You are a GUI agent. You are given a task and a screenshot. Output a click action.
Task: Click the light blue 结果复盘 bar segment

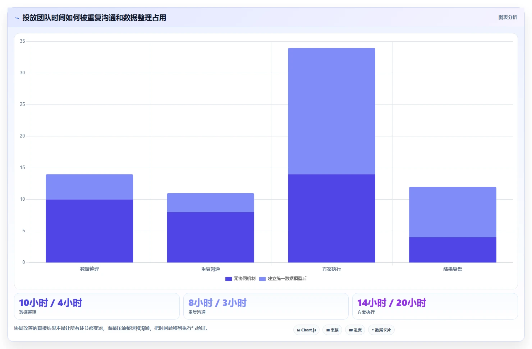pyautogui.click(x=453, y=212)
